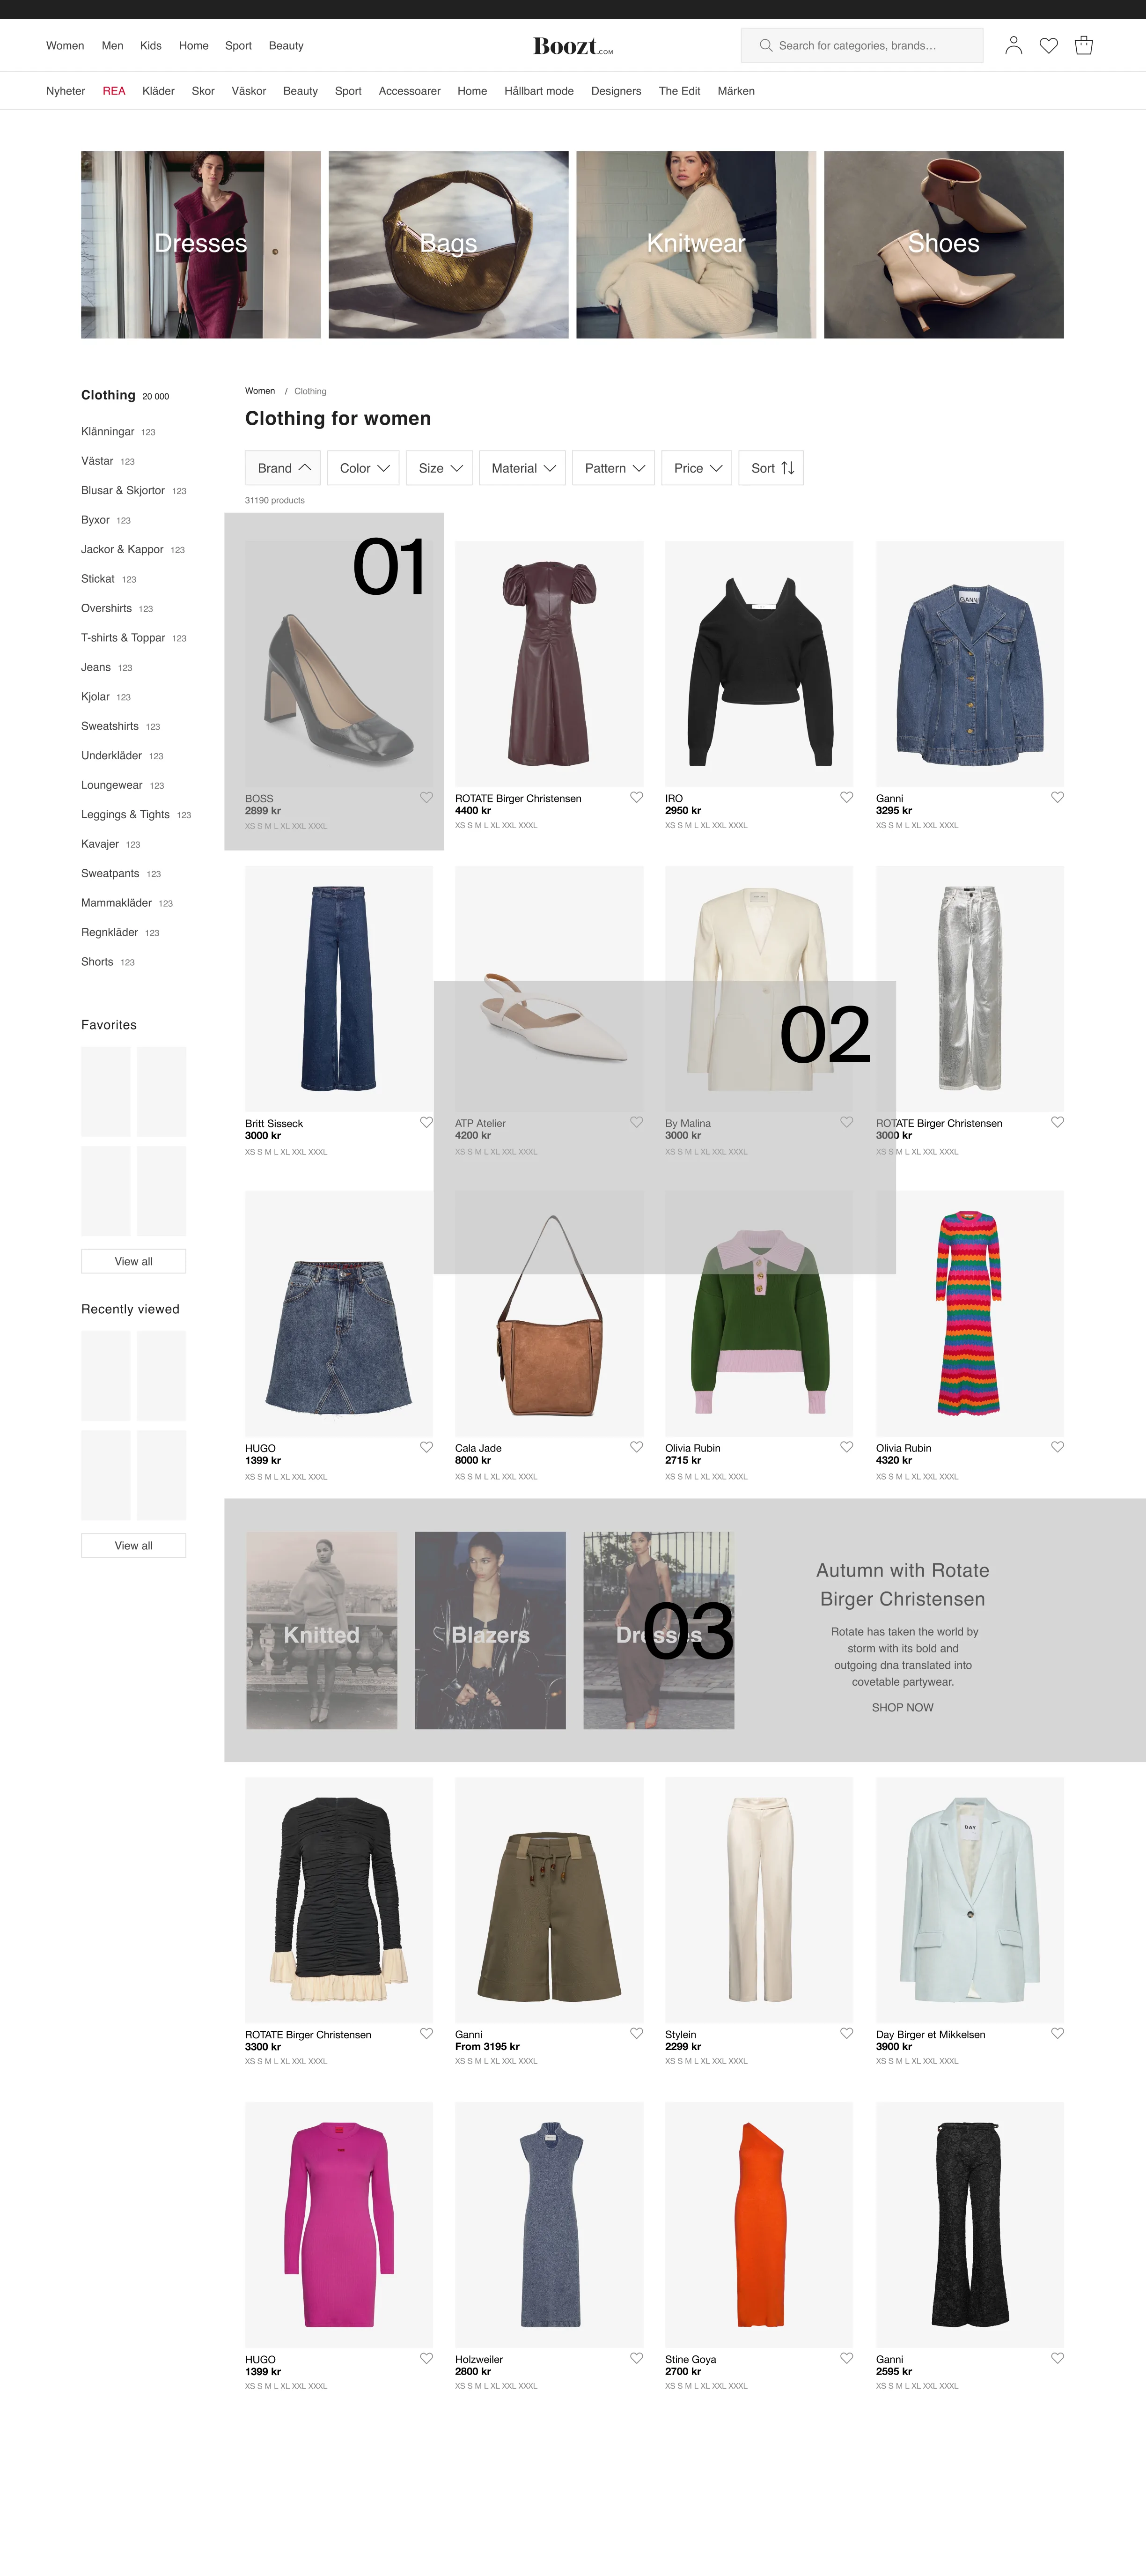
Task: Toggle heart on IRO black sweater
Action: coord(846,797)
